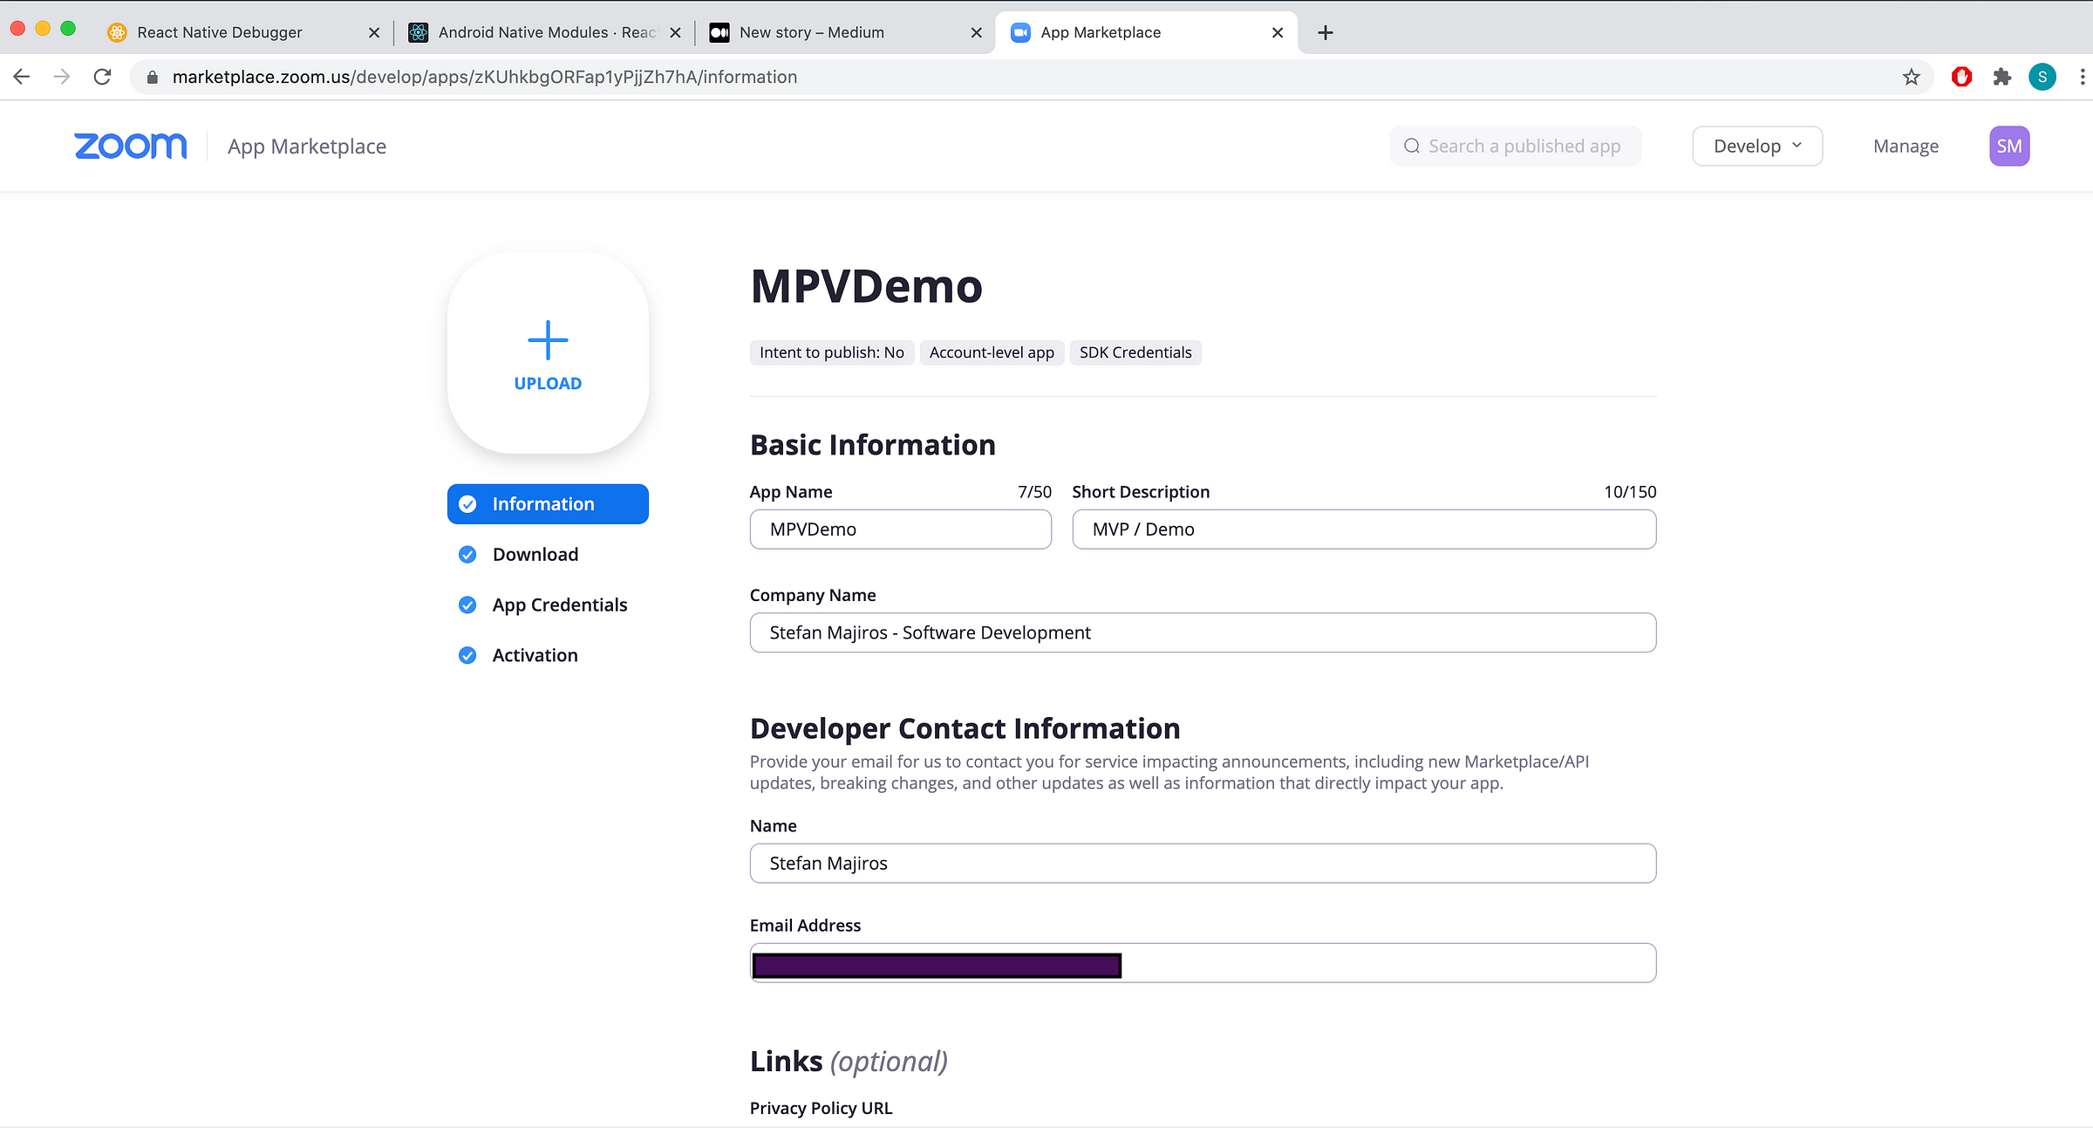Open the App Credentials section

559,605
